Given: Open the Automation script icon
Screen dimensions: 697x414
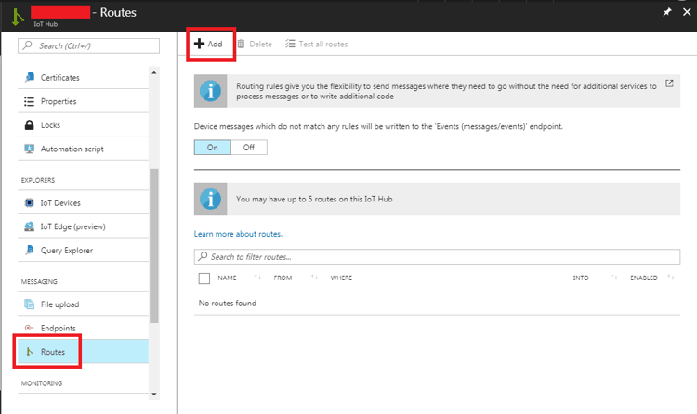Looking at the screenshot, I should tap(30, 149).
